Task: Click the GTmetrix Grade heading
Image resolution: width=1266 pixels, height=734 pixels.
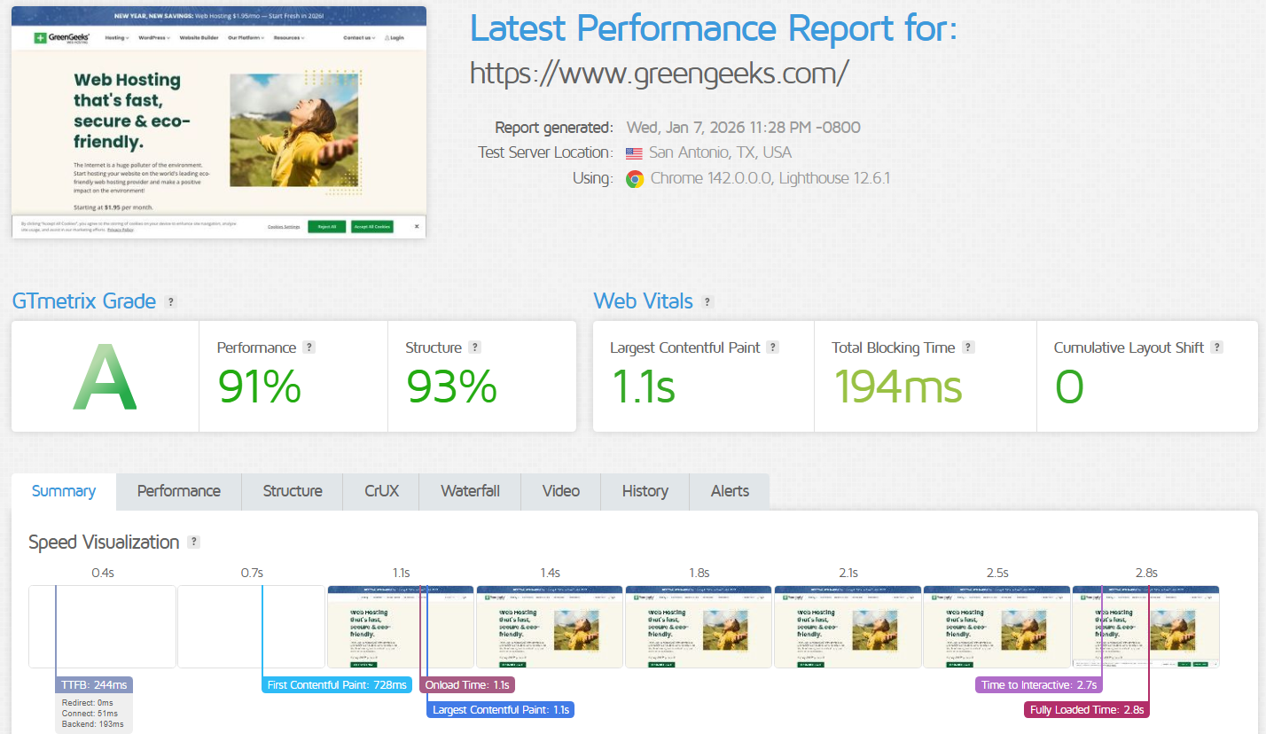Action: pyautogui.click(x=83, y=301)
